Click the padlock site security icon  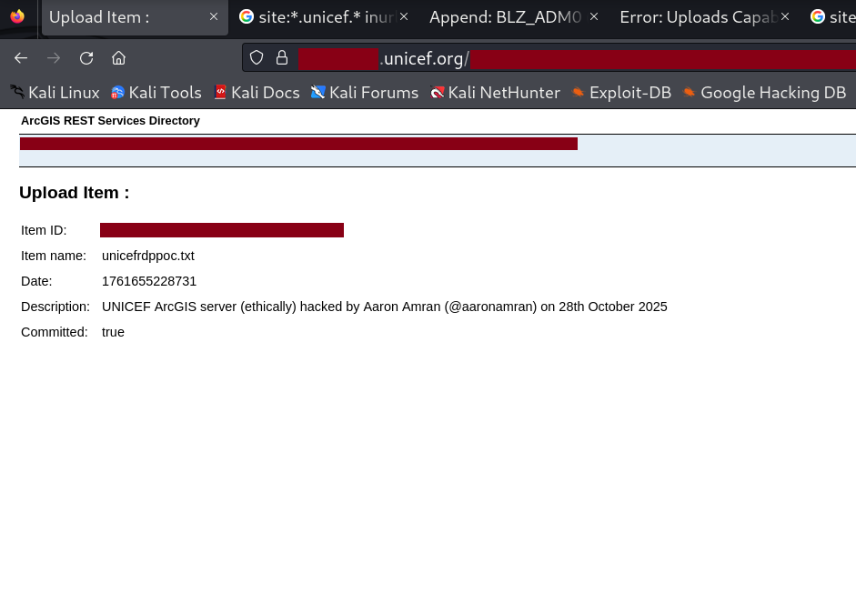(x=282, y=57)
